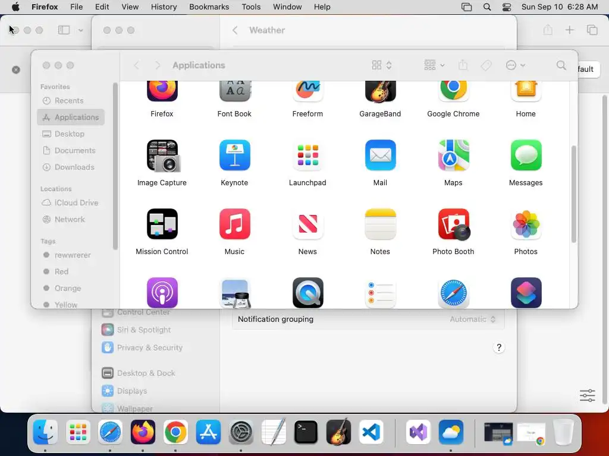Open Documents in Finder sidebar

[71, 150]
